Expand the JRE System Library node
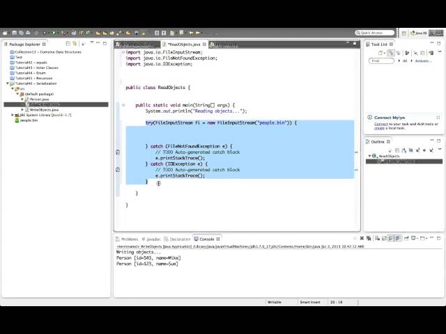This screenshot has width=446, height=334. 13,115
